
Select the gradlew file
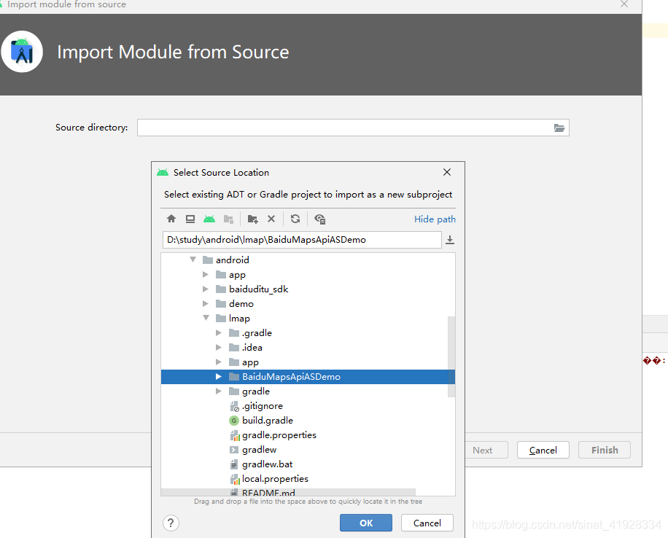coord(308,450)
